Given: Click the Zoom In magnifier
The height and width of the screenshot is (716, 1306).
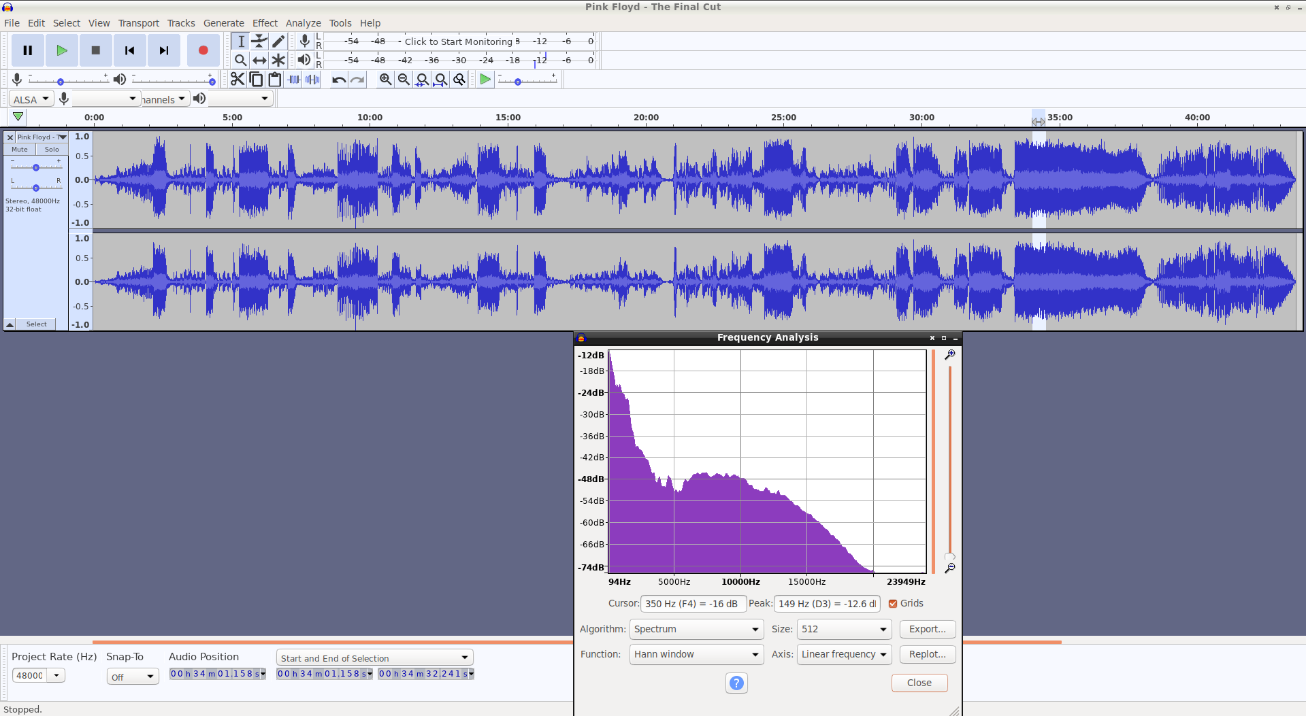Looking at the screenshot, I should click(385, 80).
